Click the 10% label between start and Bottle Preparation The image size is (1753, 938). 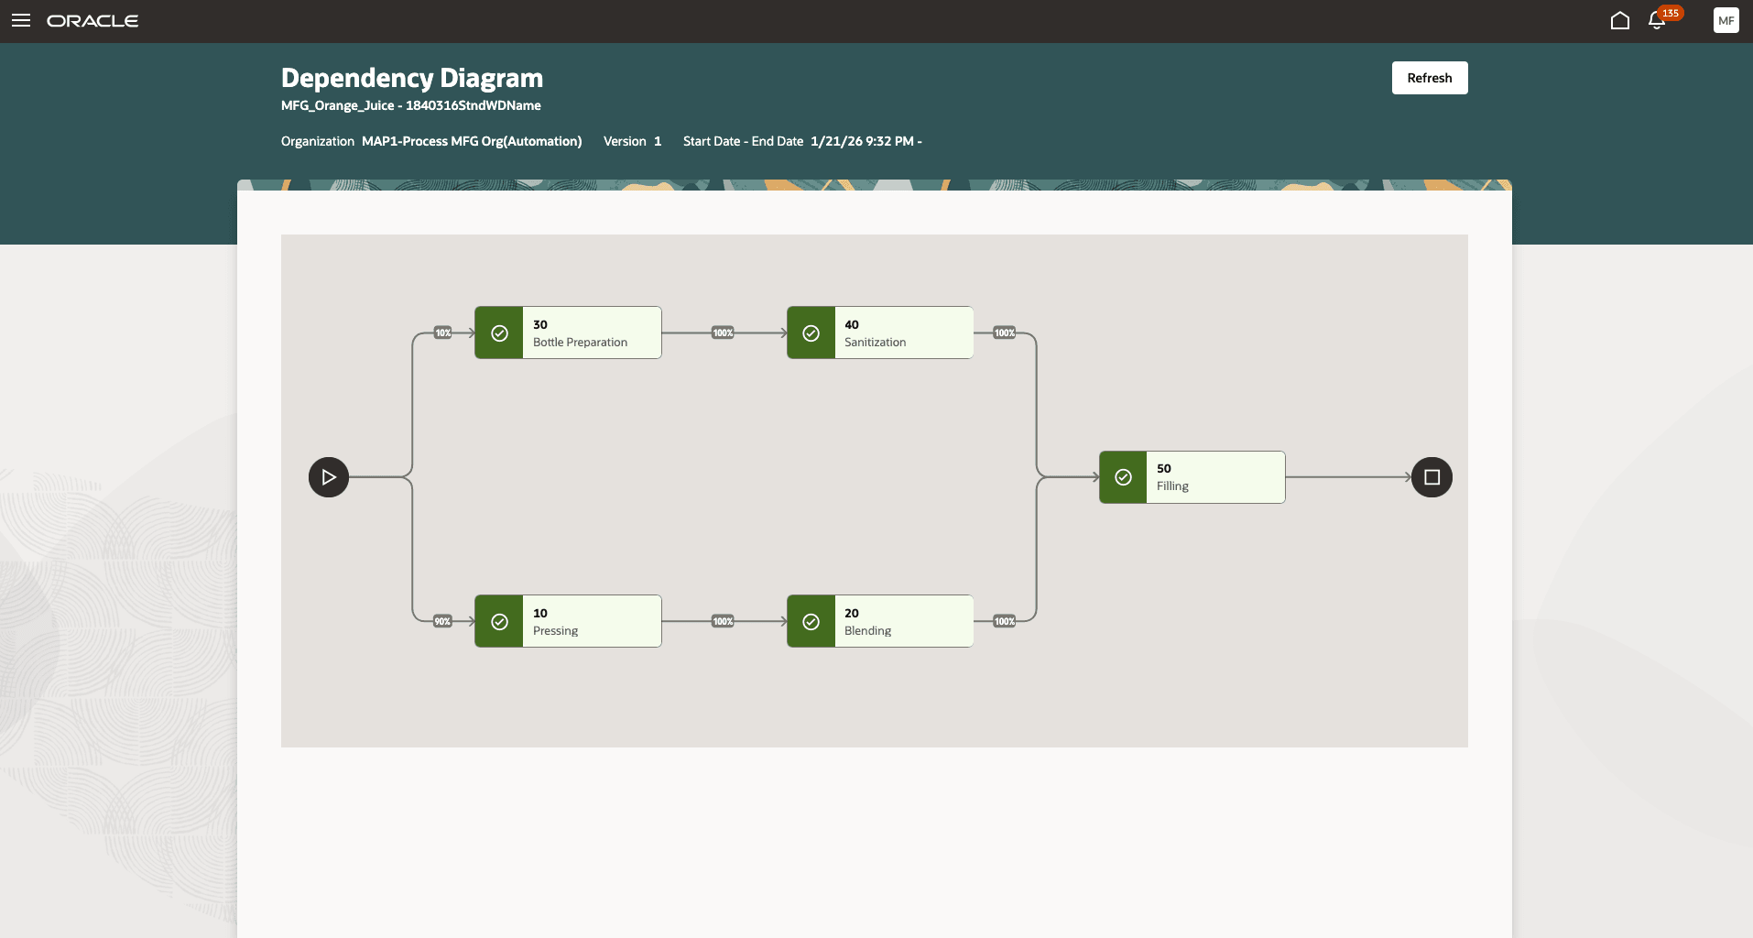pos(442,333)
